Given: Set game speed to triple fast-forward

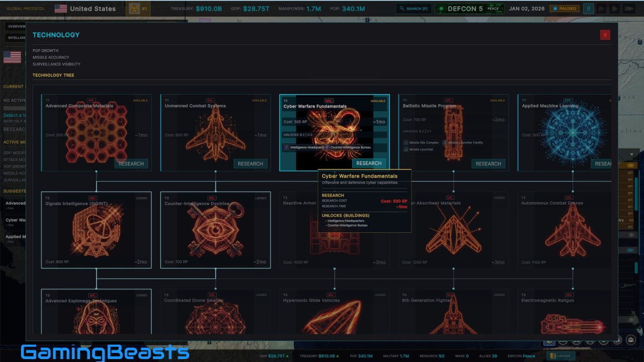Looking at the screenshot, I should tap(629, 9).
